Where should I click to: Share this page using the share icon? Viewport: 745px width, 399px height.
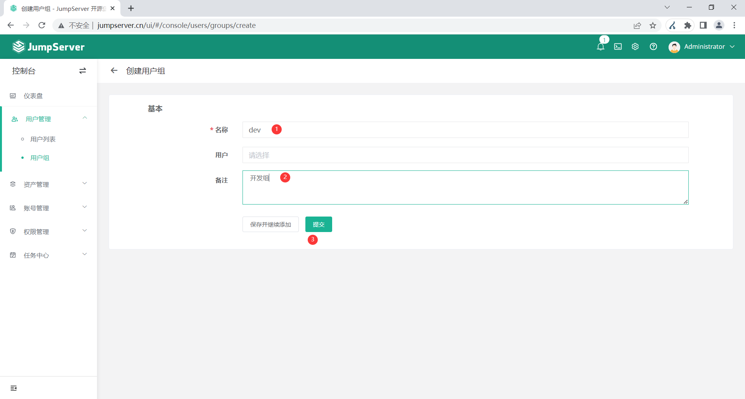[638, 26]
